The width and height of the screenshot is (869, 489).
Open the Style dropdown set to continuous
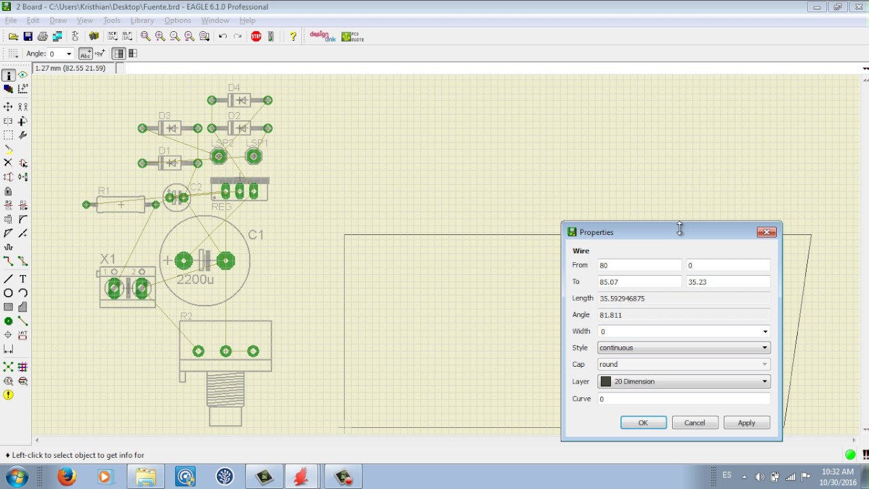[x=684, y=348]
